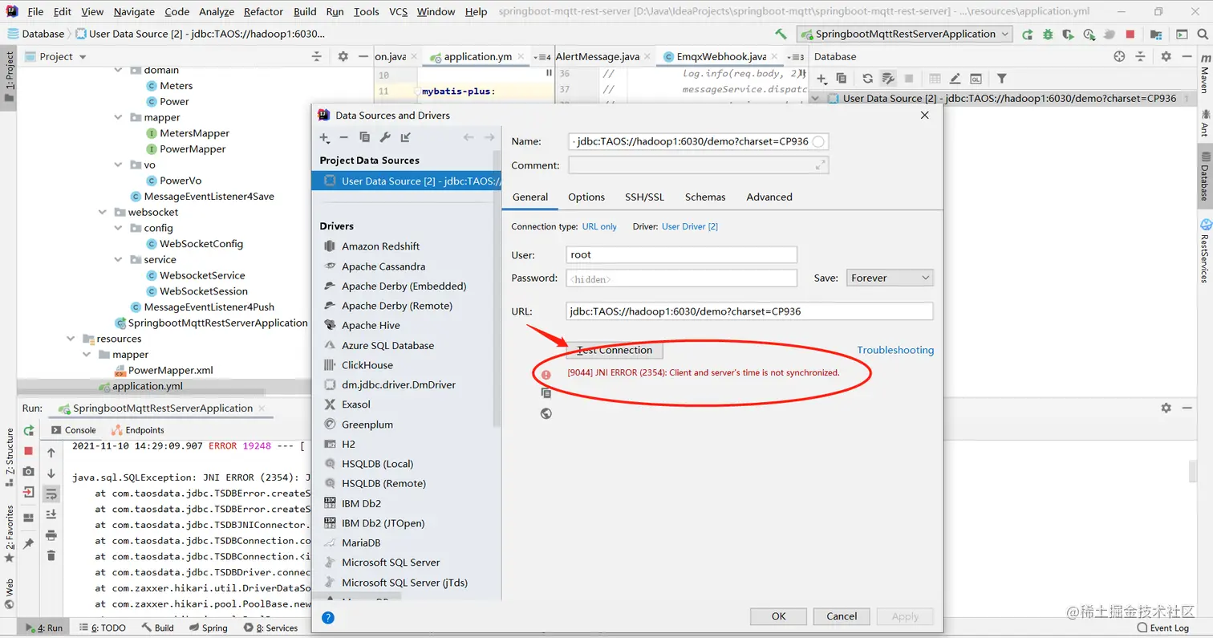The image size is (1213, 638).
Task: Run with Coverage icon in toolbar
Action: pos(1069,35)
